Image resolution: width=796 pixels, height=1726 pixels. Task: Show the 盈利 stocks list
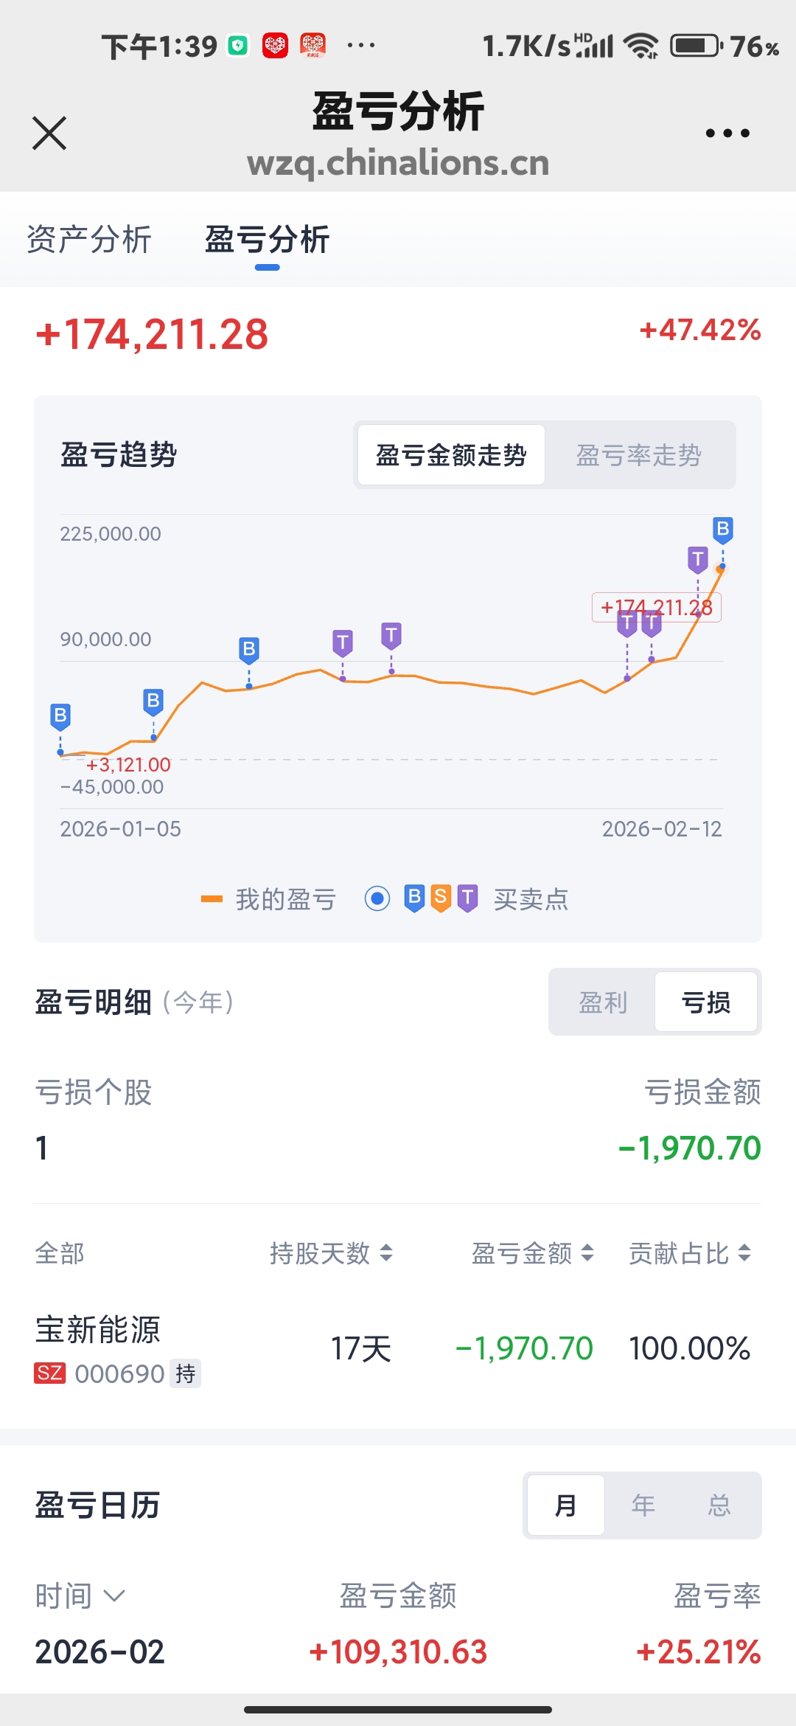(603, 1002)
